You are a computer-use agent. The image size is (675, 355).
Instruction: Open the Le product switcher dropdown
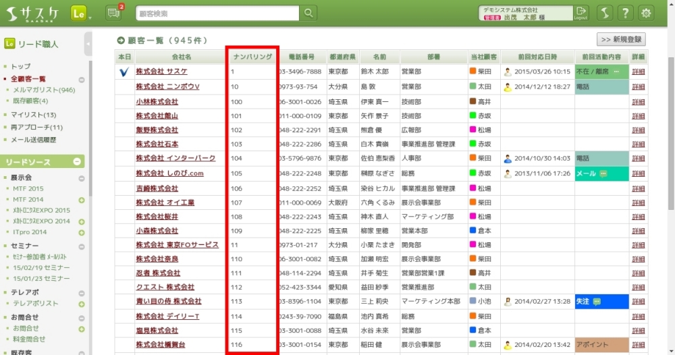tap(81, 13)
